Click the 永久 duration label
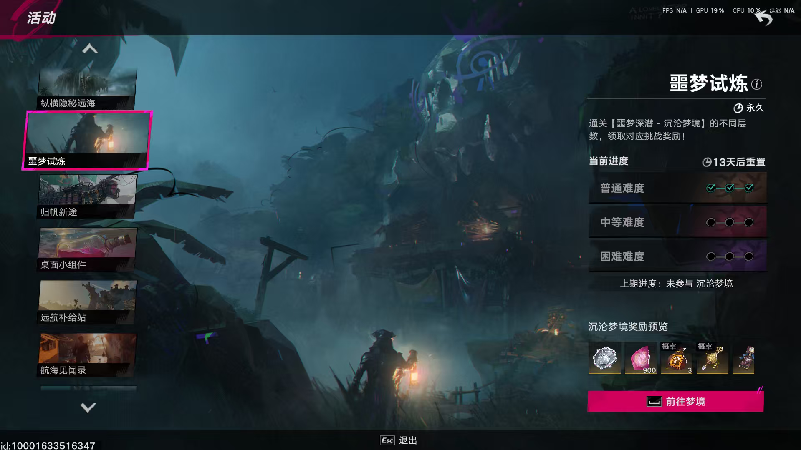Screen dimensions: 801x450 pos(755,108)
